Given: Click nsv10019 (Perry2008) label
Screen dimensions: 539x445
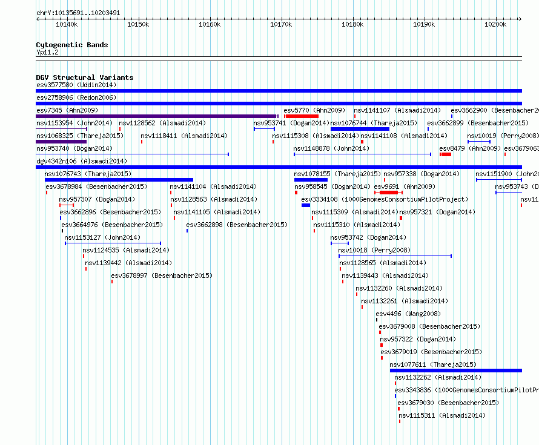Looking at the screenshot, I should (x=503, y=136).
